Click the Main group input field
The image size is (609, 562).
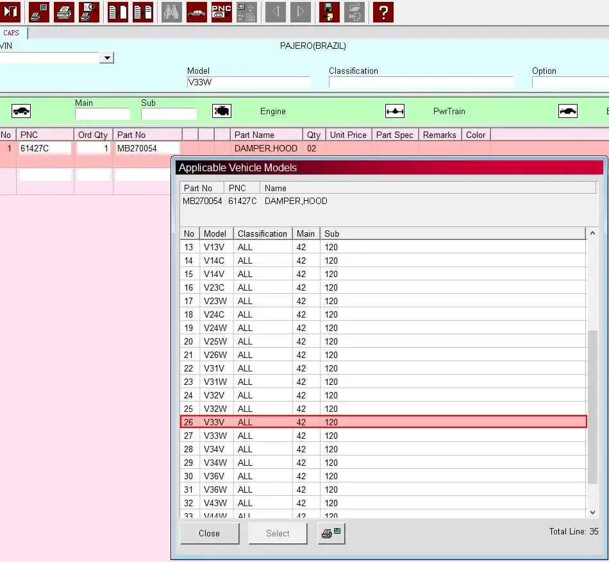point(102,114)
